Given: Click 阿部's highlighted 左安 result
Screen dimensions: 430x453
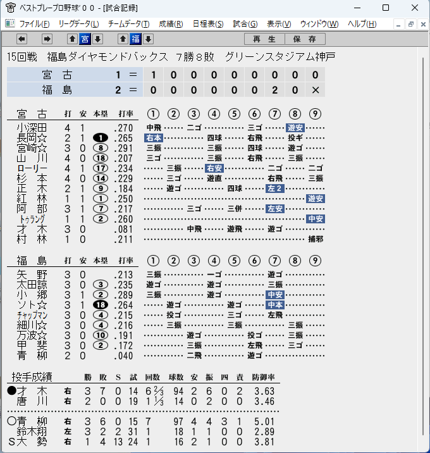Looking at the screenshot, I should 275,209.
